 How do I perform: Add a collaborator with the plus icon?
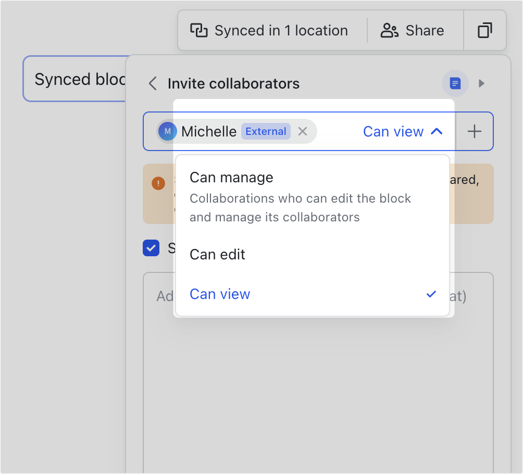[474, 131]
